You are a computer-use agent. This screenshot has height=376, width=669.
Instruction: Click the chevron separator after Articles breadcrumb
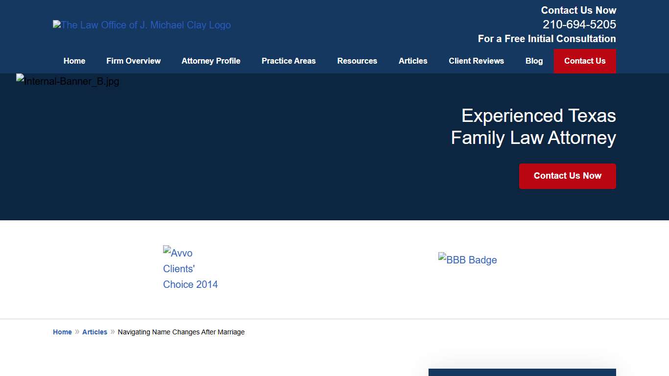[x=112, y=332]
